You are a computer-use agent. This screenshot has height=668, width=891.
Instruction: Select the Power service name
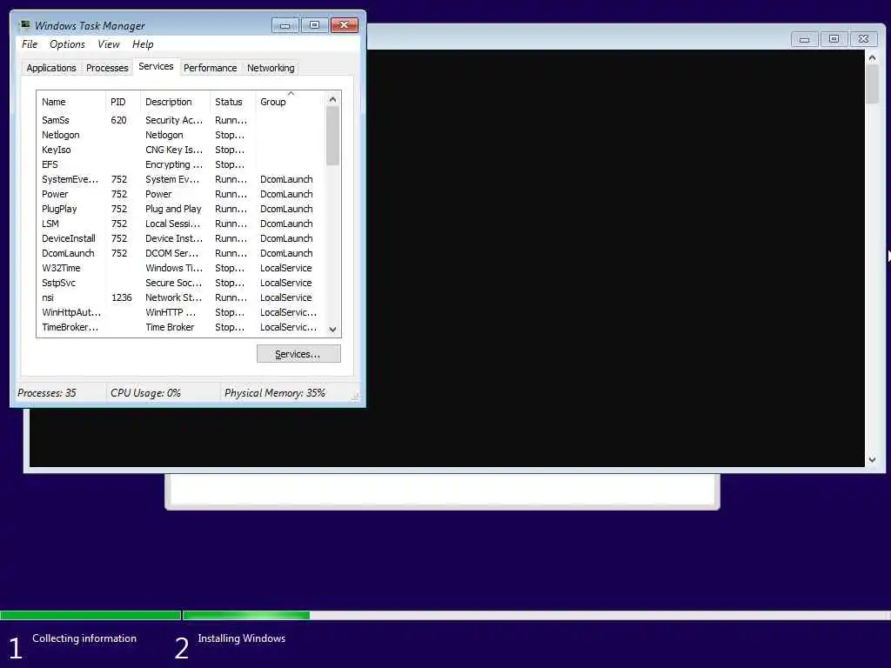click(x=55, y=194)
